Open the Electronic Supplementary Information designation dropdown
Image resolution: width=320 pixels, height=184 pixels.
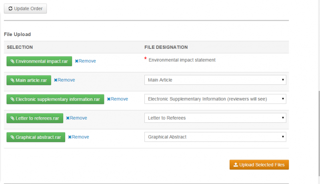pos(215,99)
